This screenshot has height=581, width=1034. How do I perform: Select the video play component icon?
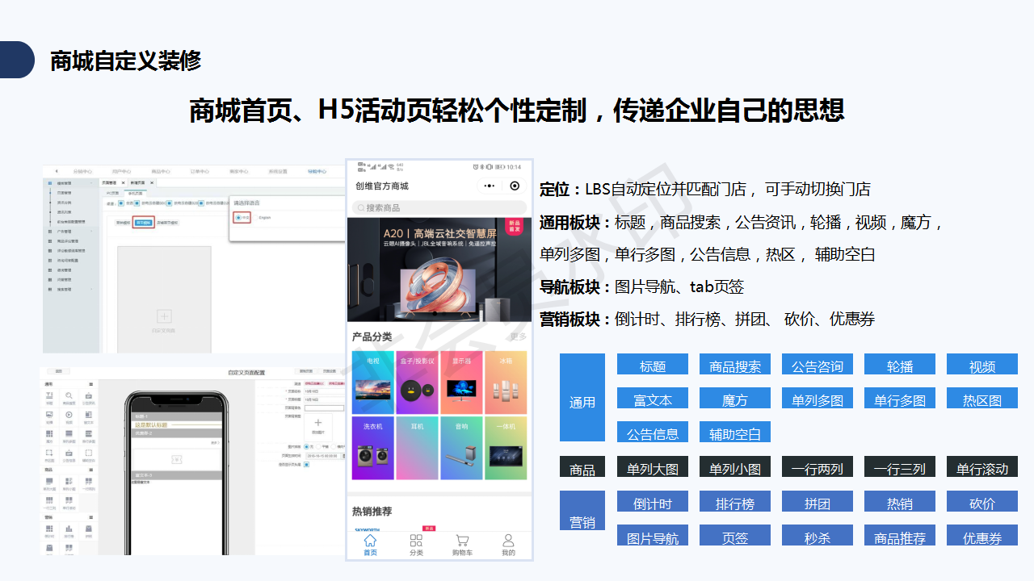tap(69, 415)
